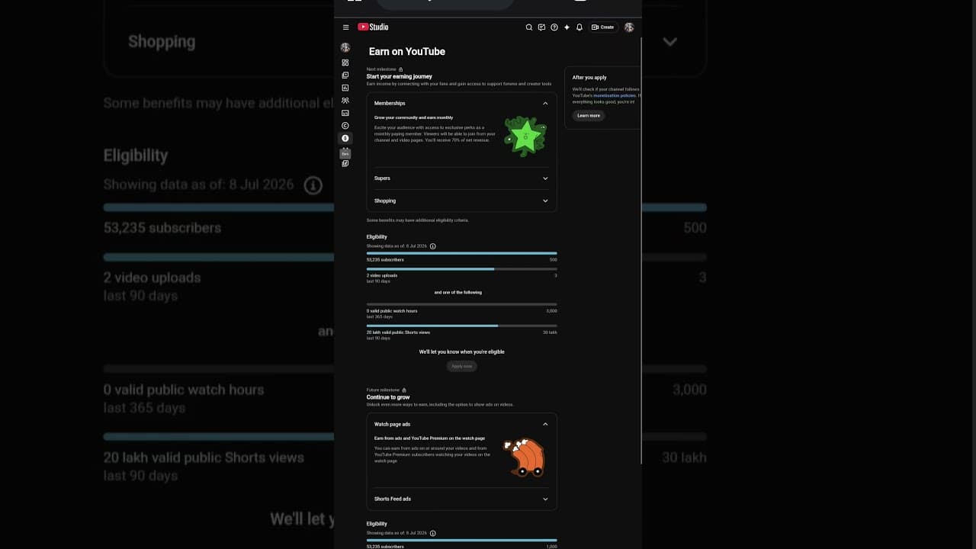Open the notifications bell
The width and height of the screenshot is (976, 549).
[x=579, y=27]
